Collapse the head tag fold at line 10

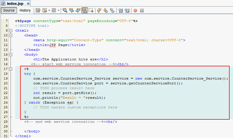11,36
